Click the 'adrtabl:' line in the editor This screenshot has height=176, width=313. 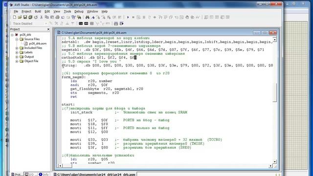pyautogui.click(x=167, y=42)
